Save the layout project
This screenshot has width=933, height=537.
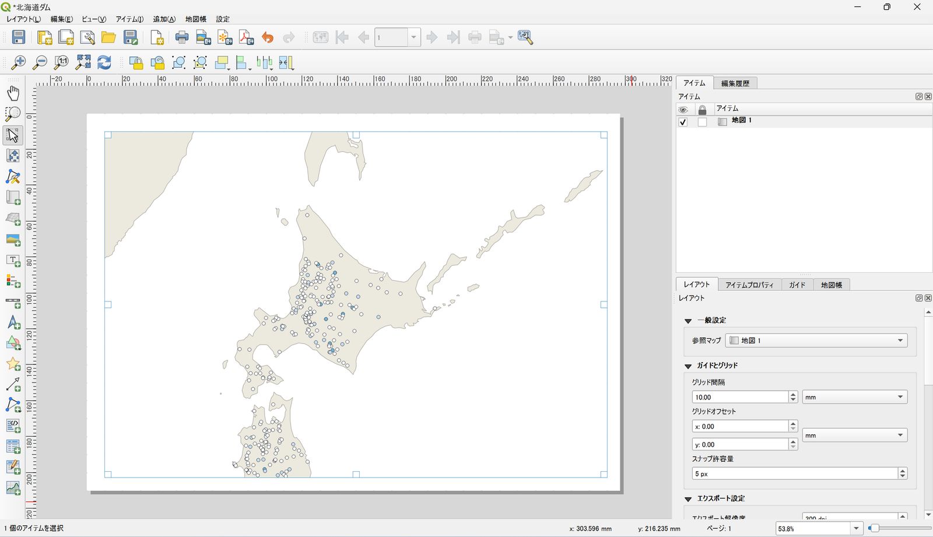pyautogui.click(x=19, y=37)
